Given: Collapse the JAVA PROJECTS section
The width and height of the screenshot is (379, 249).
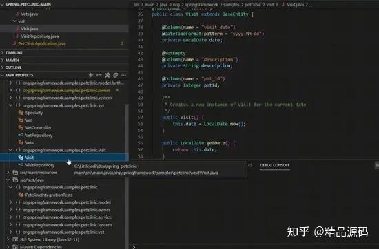Looking at the screenshot, I should pos(2,75).
